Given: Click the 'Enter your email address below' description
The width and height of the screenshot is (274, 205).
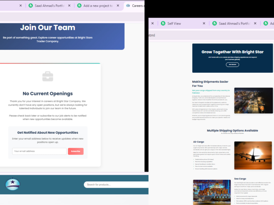Looking at the screenshot, I should pyautogui.click(x=48, y=140).
